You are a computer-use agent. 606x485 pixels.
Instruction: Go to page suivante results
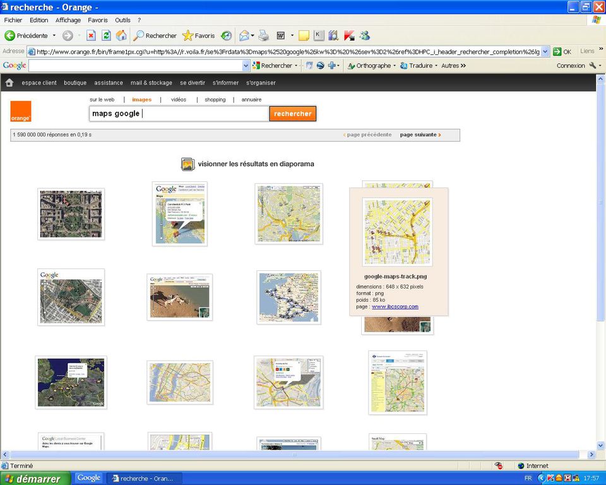point(420,135)
